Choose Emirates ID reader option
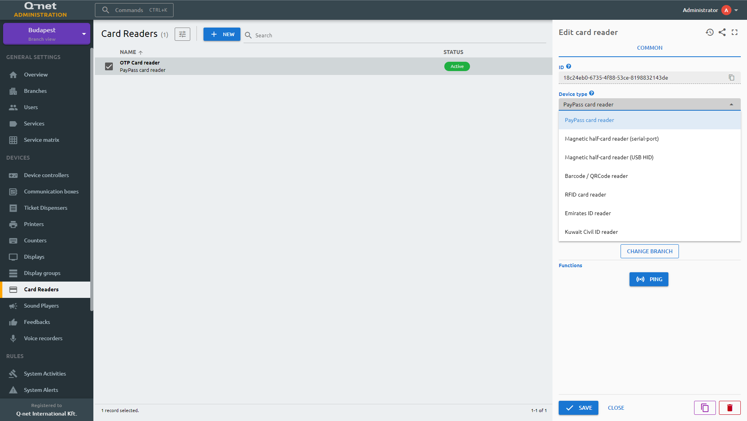 [649, 213]
